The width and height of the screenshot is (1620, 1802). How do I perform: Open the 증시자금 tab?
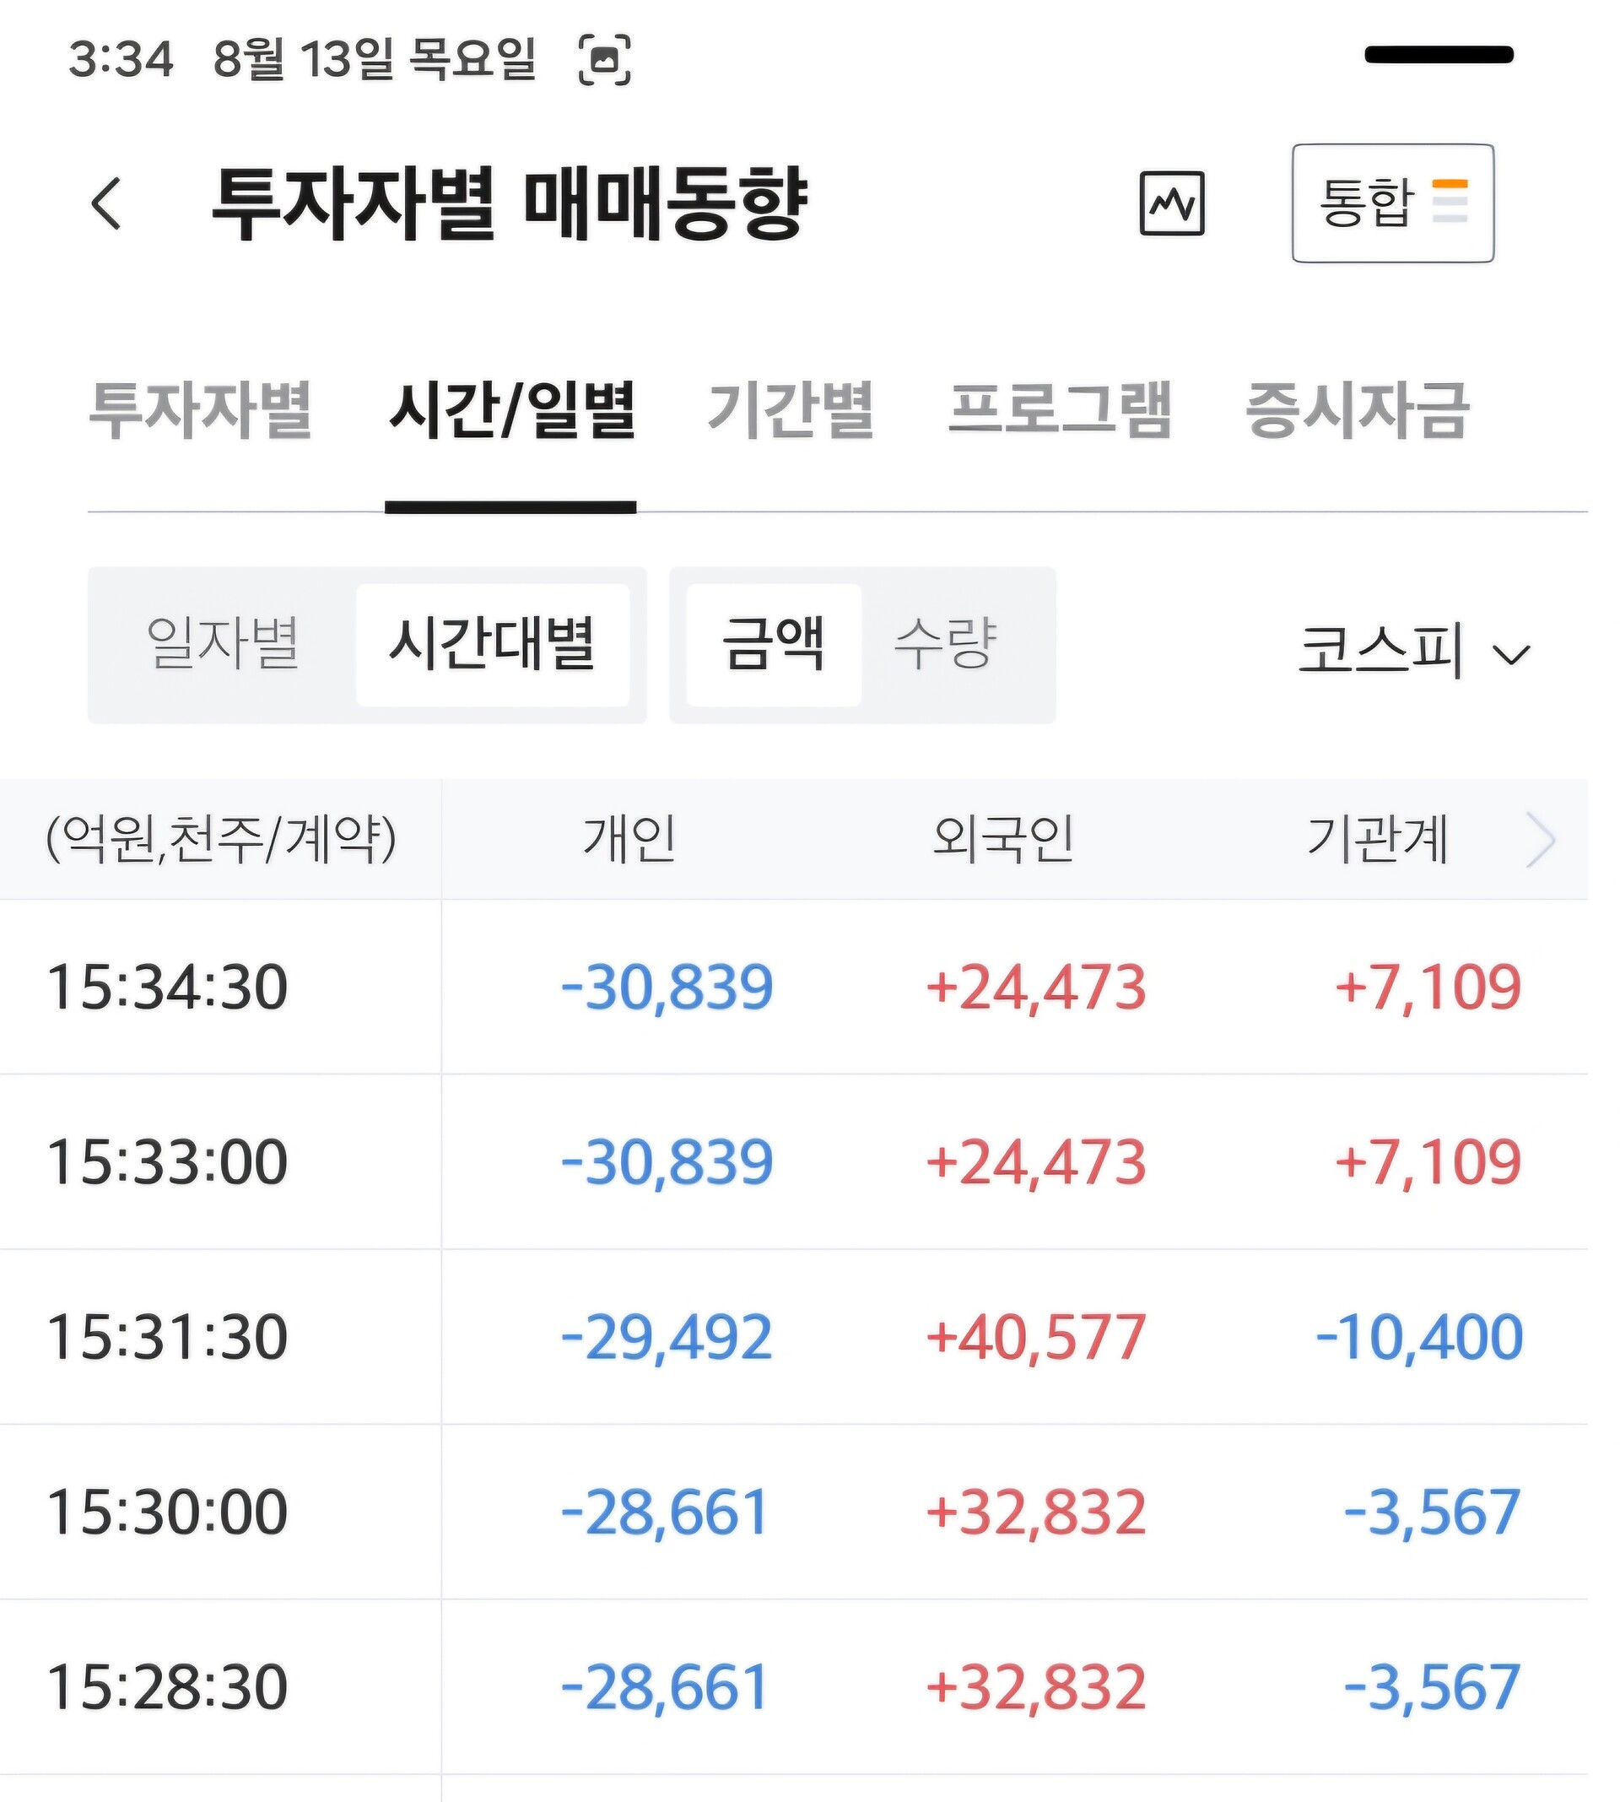click(x=1356, y=410)
